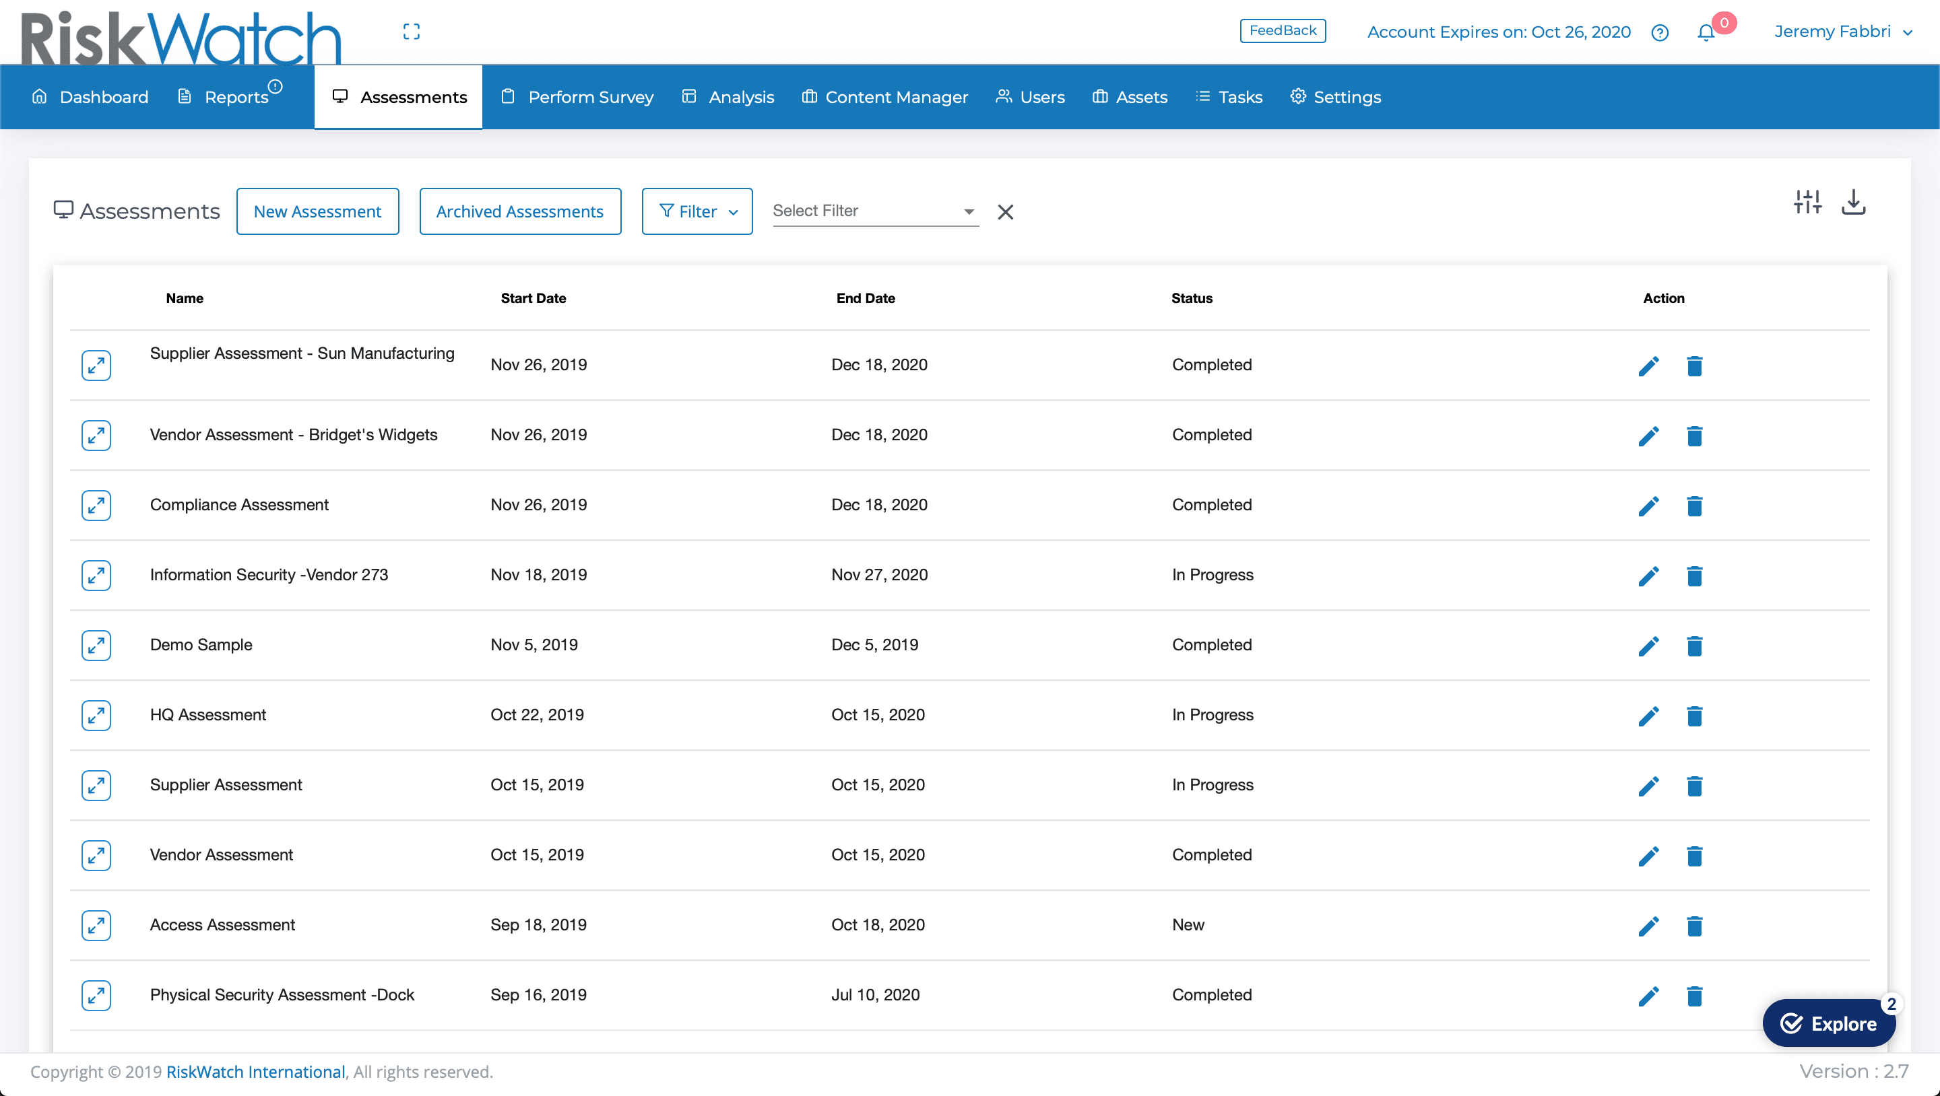The image size is (1940, 1096).
Task: View Archived Assessments
Action: coord(519,211)
